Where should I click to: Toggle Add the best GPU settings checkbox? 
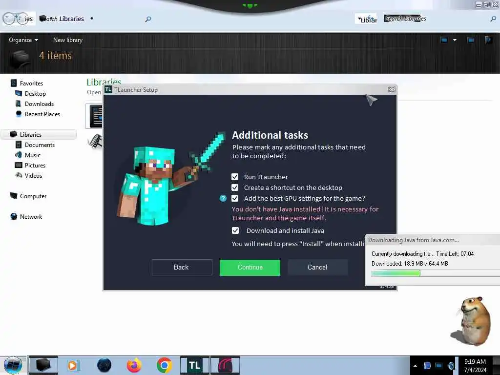(x=235, y=198)
